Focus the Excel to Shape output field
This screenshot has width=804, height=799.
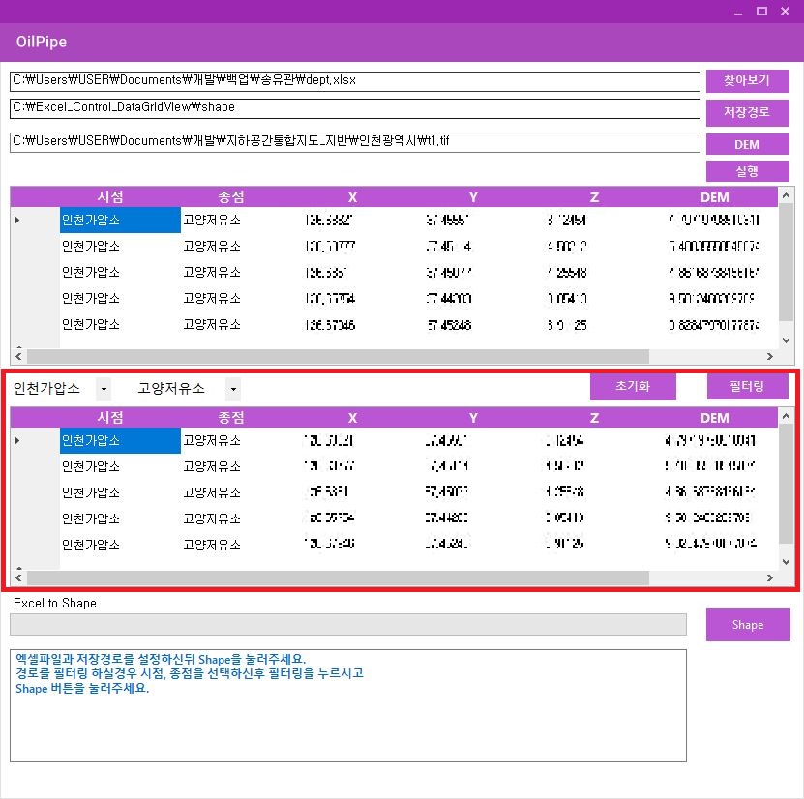click(347, 624)
